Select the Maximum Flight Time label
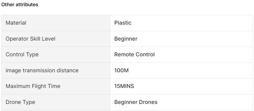Viewport: 254px width, 111px height. (33, 86)
